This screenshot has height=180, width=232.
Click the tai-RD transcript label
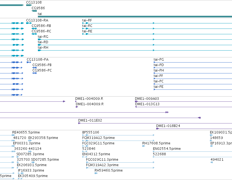43,42
